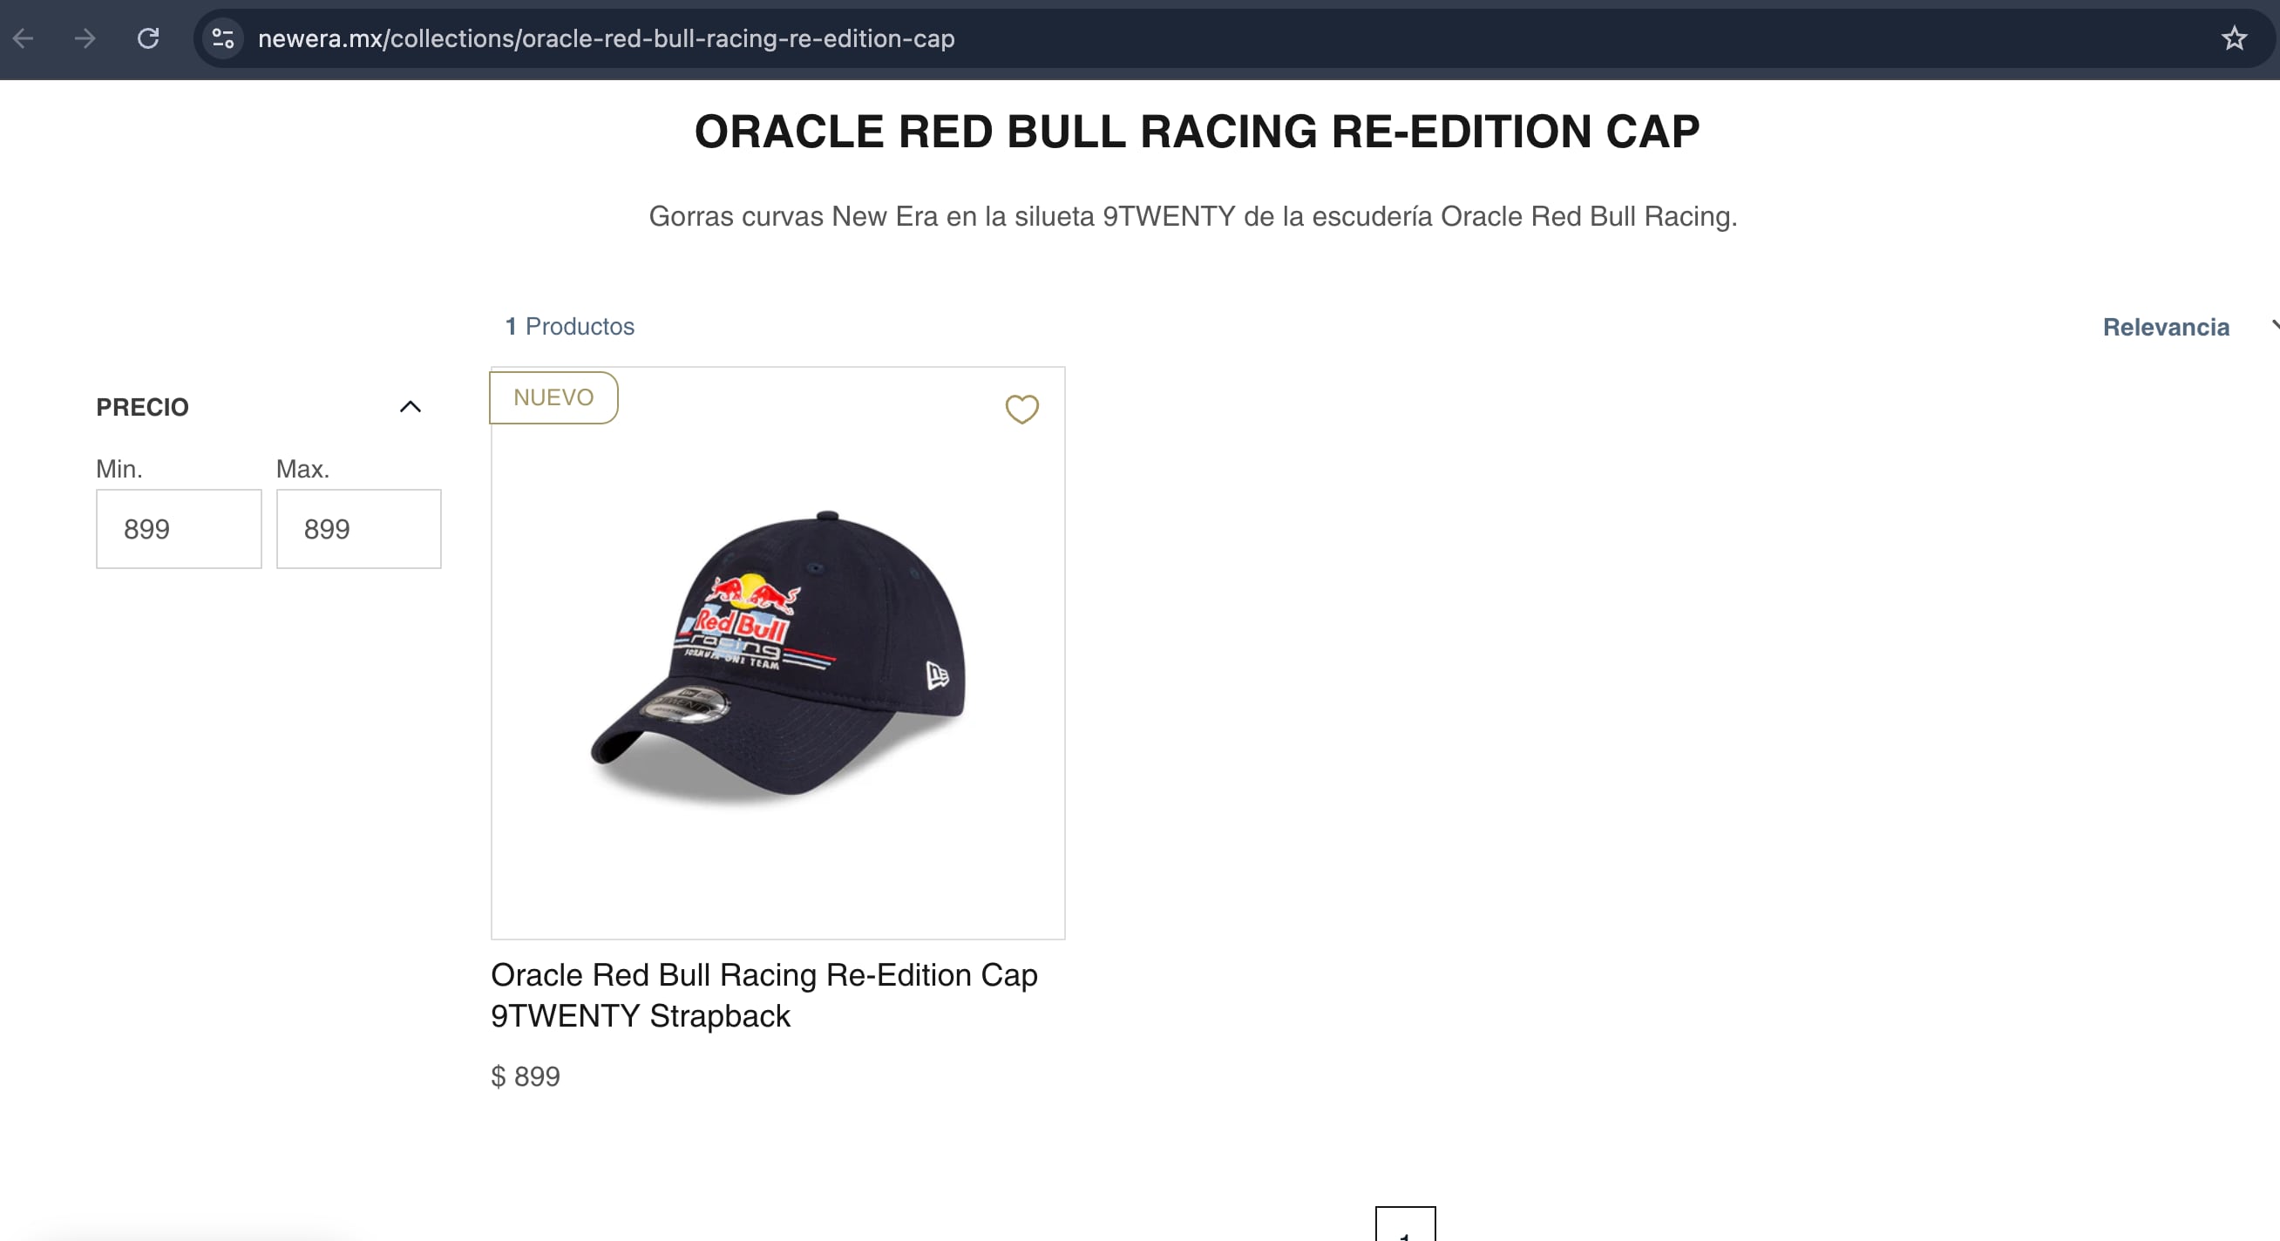Click the page title heading
This screenshot has height=1241, width=2280.
(x=1197, y=132)
